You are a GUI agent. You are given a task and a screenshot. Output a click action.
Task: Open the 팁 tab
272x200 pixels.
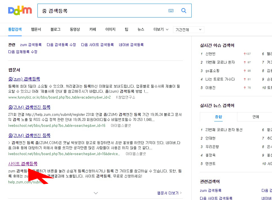(x=127, y=29)
